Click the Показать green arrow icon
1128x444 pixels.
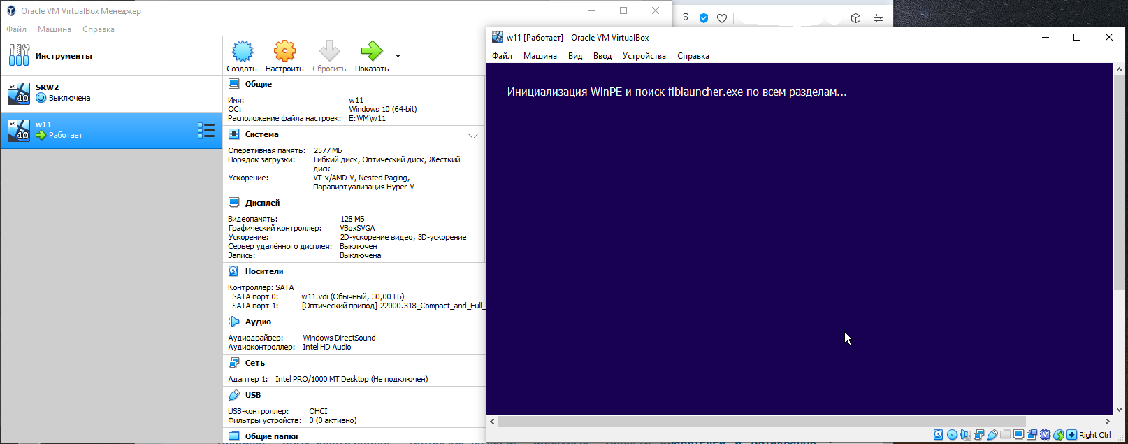(372, 51)
